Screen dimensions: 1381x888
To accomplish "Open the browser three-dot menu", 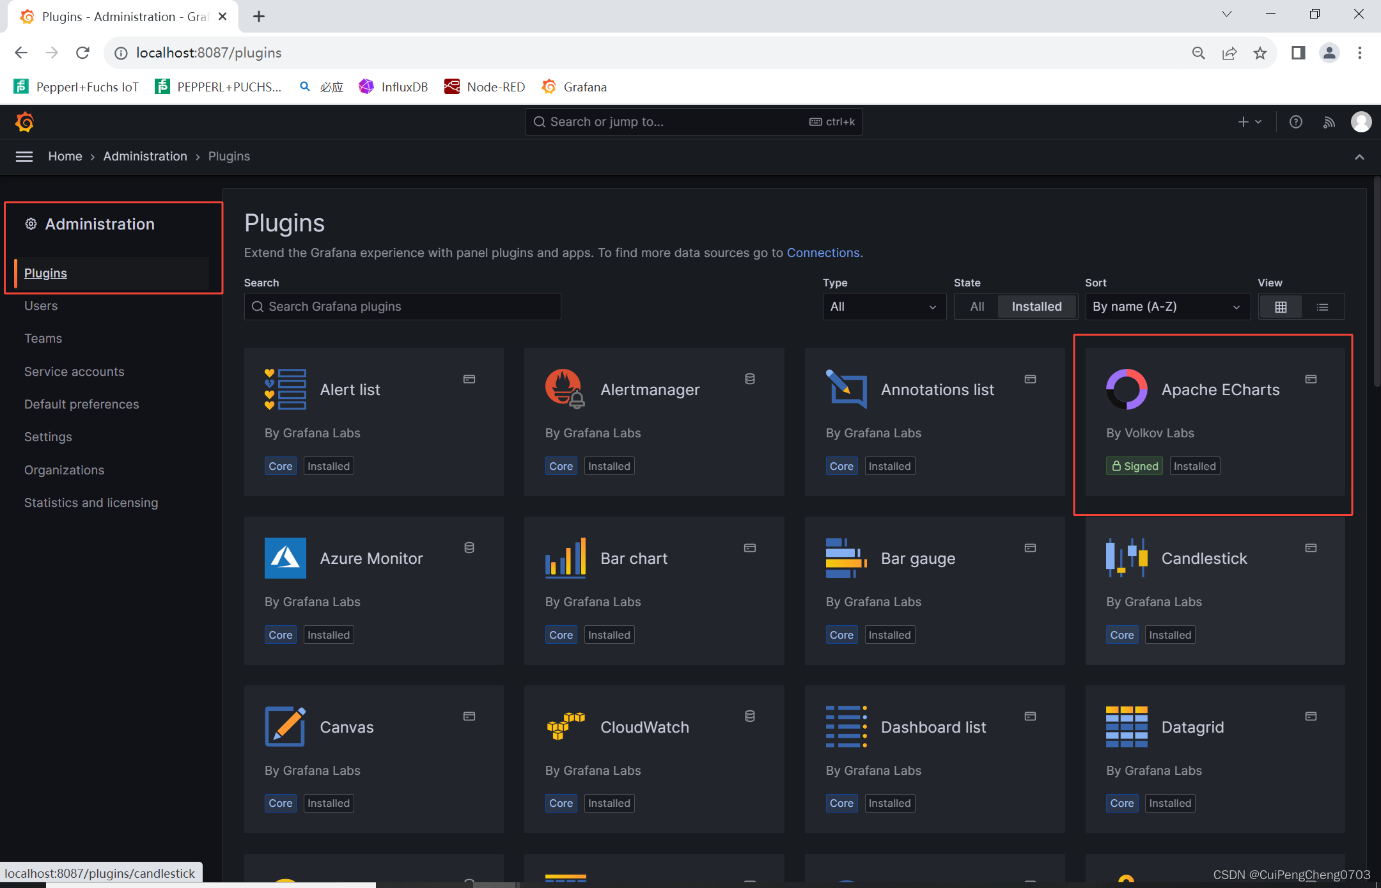I will [1360, 53].
